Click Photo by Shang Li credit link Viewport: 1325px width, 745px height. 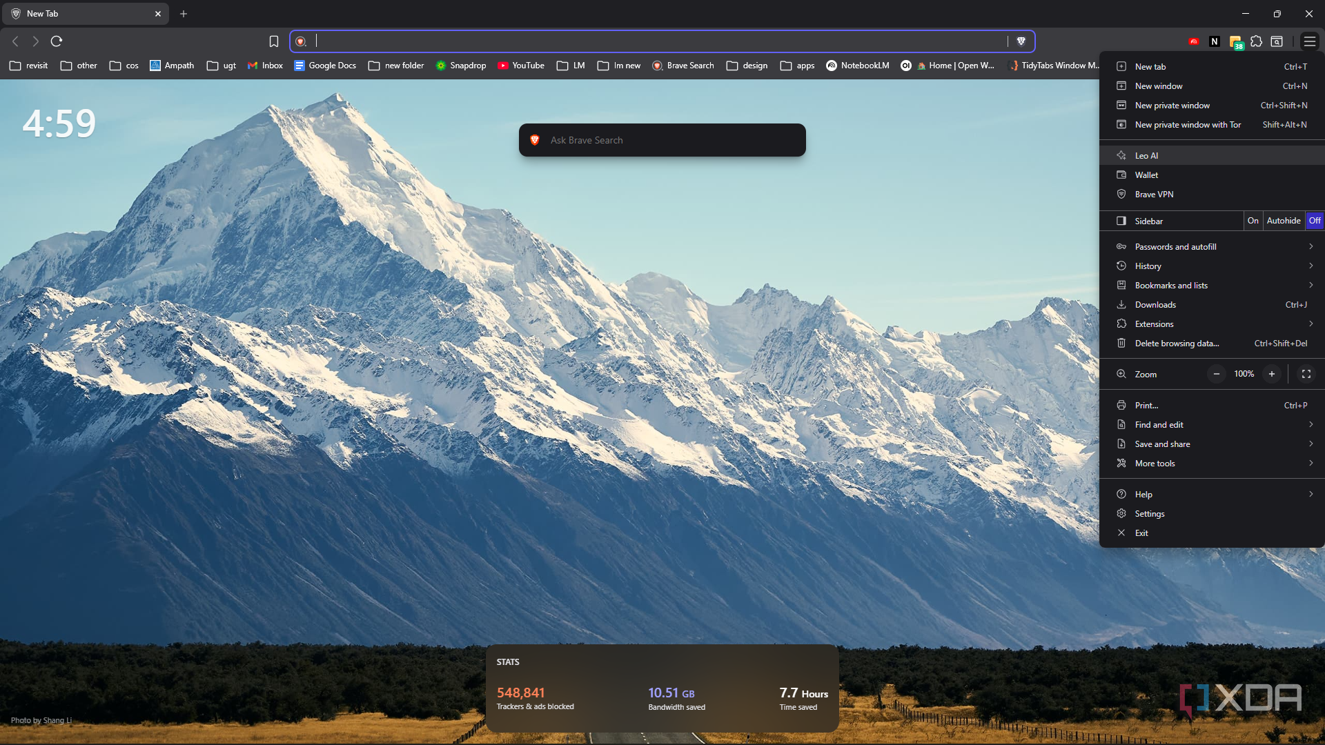(x=41, y=720)
